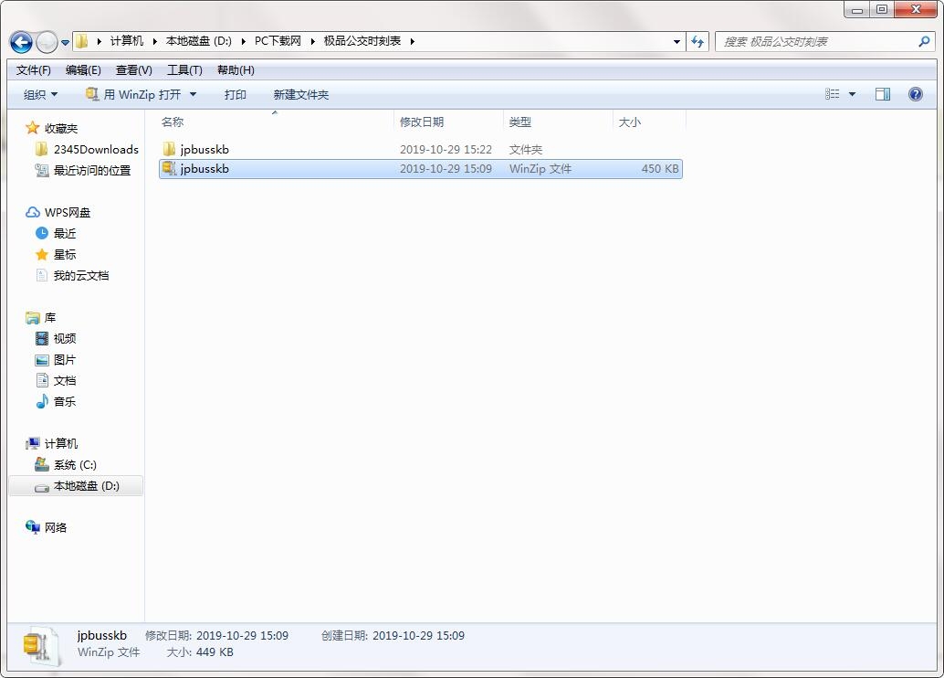Screen dimensions: 944x678
Task: Click 计算机 in the address breadcrumb
Action: pos(126,41)
